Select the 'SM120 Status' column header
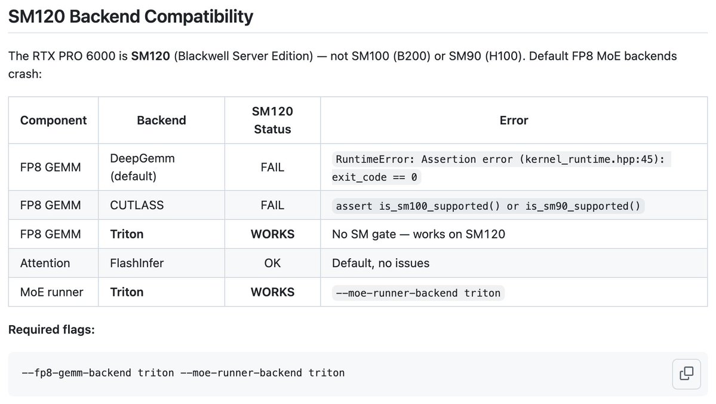 (272, 120)
